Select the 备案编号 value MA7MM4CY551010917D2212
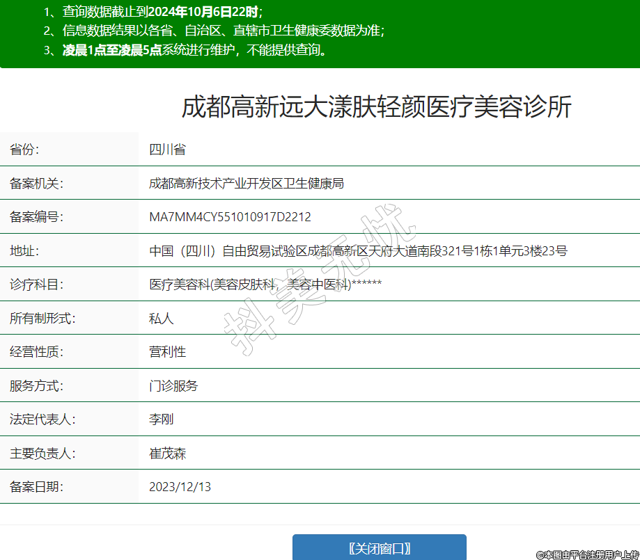This screenshot has height=560, width=640. point(230,217)
